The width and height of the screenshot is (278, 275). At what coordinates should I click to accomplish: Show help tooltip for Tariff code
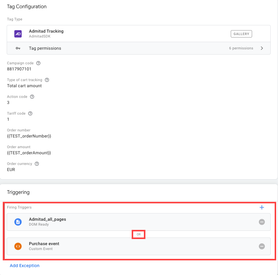30,113
